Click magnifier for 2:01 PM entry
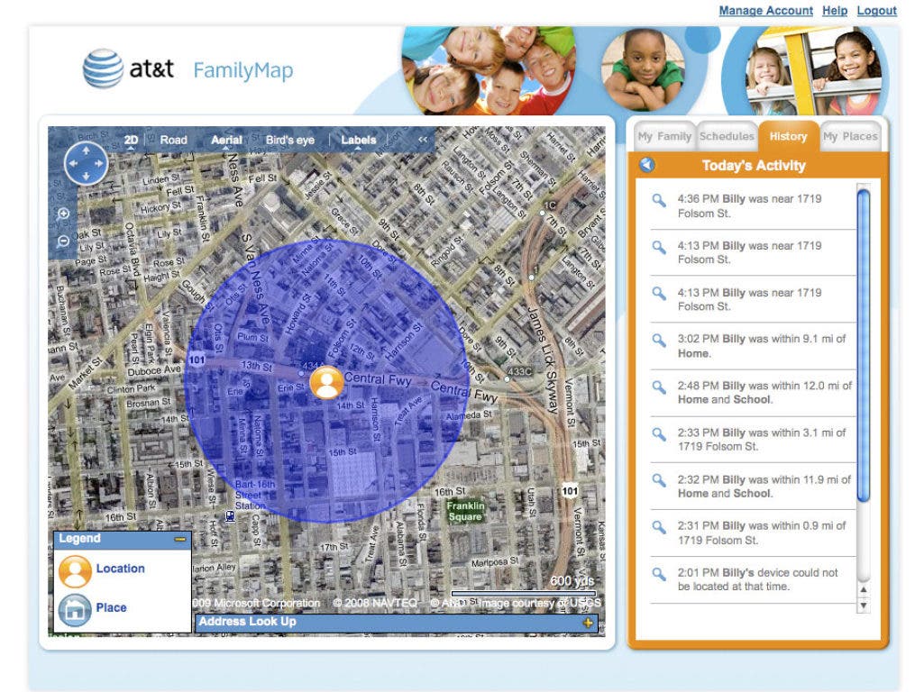The height and width of the screenshot is (692, 915). (x=659, y=574)
